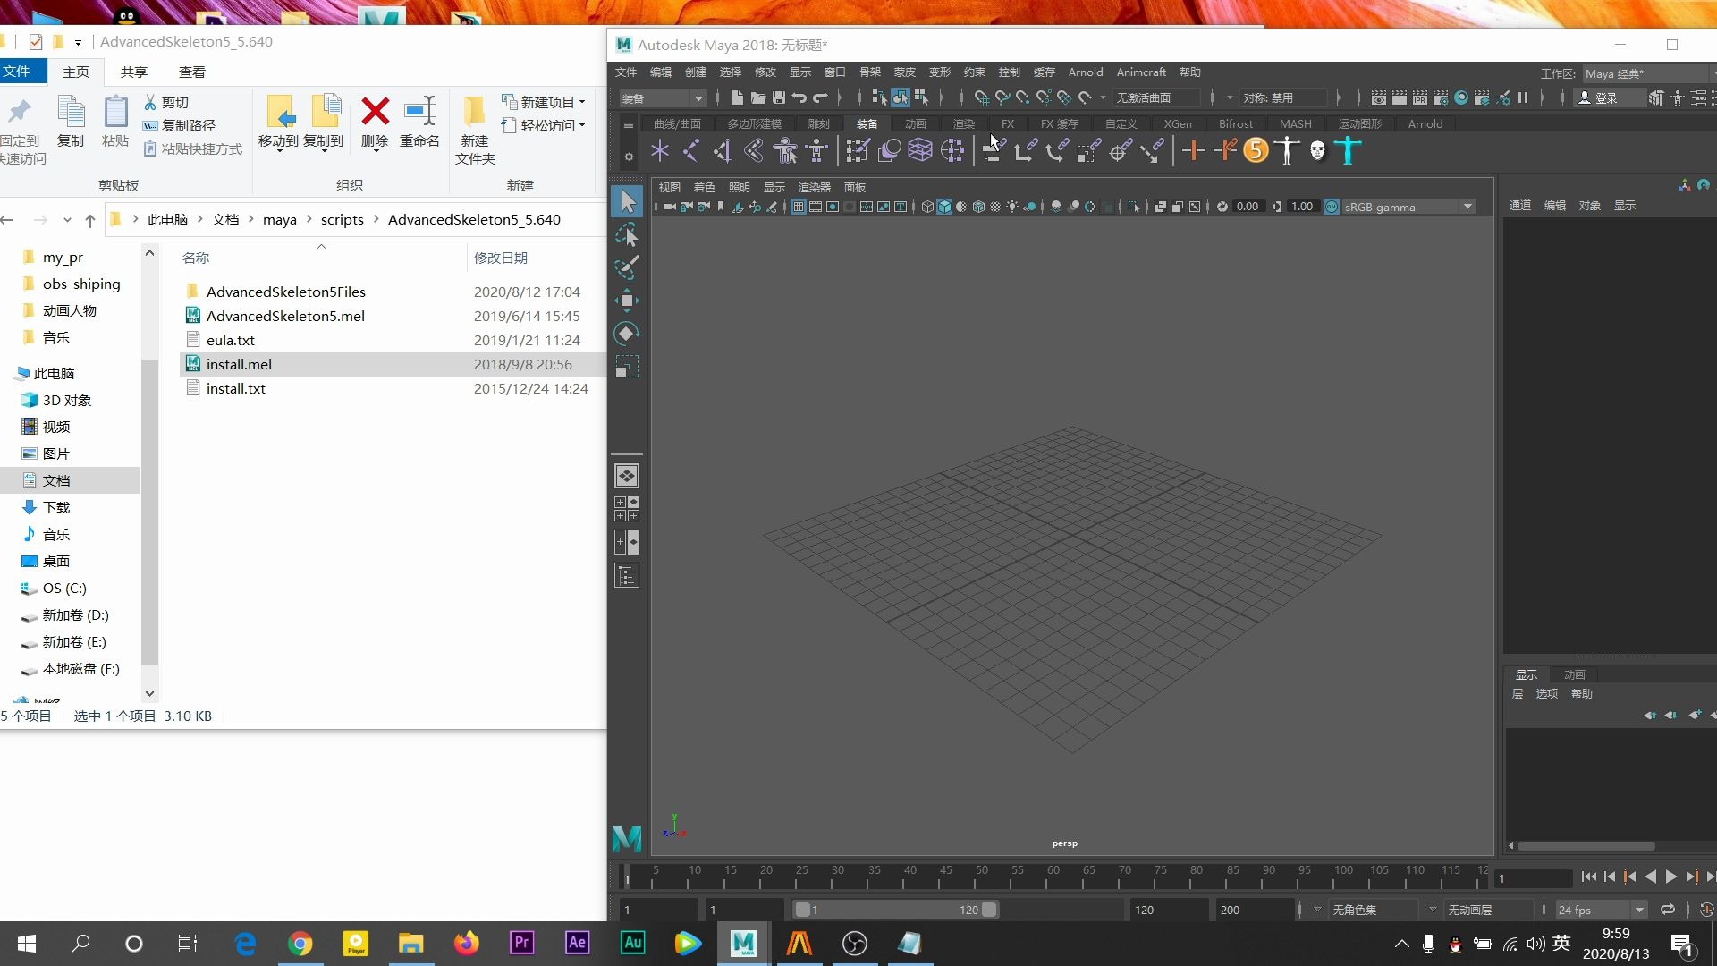The width and height of the screenshot is (1717, 966).
Task: Click the AdvancedSkeleton 5 shelf icon
Action: (1256, 150)
